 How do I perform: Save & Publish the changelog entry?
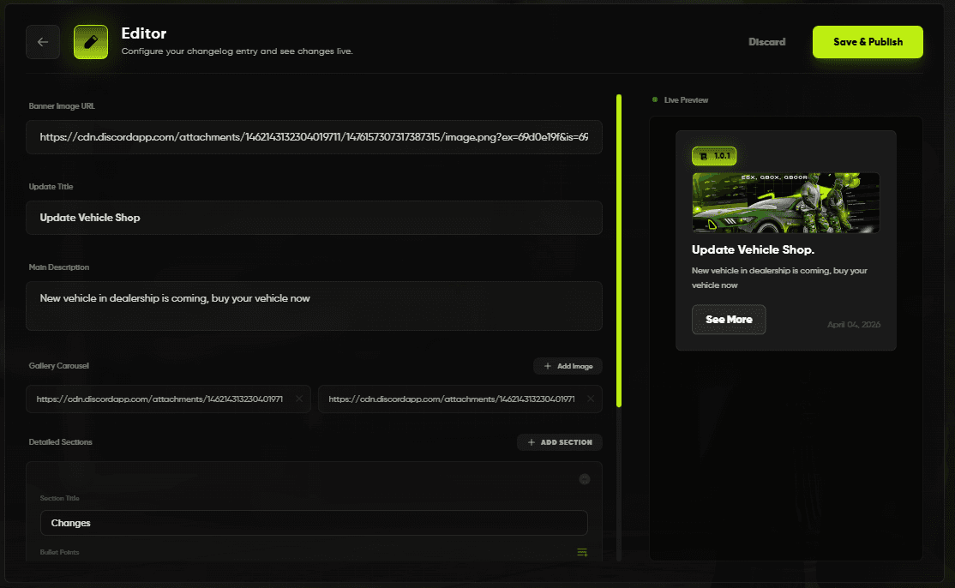[868, 41]
